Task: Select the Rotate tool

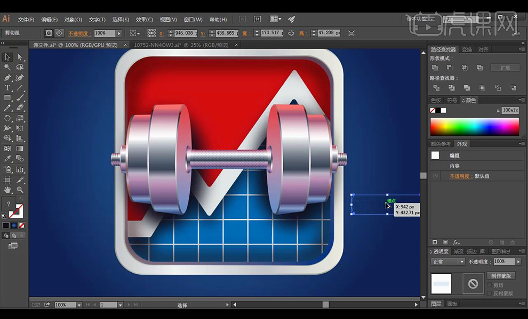Action: [7, 118]
